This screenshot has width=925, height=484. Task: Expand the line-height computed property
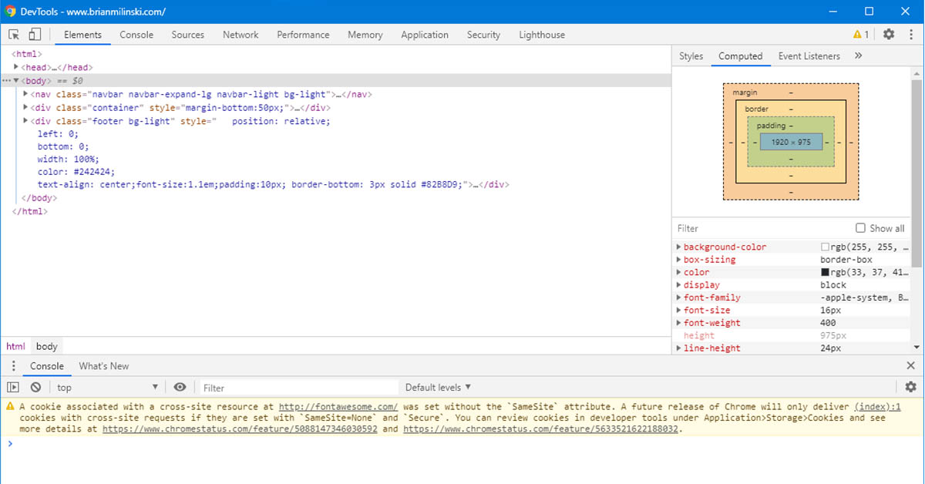pos(678,348)
